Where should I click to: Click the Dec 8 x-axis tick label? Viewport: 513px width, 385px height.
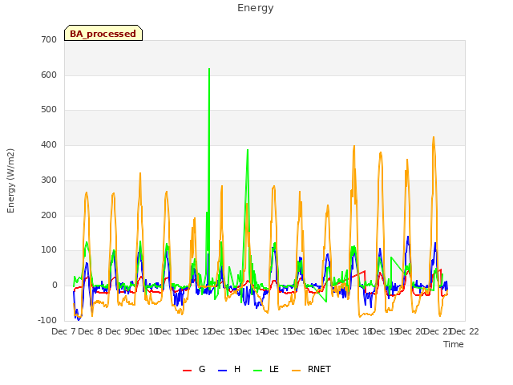coord(91,331)
